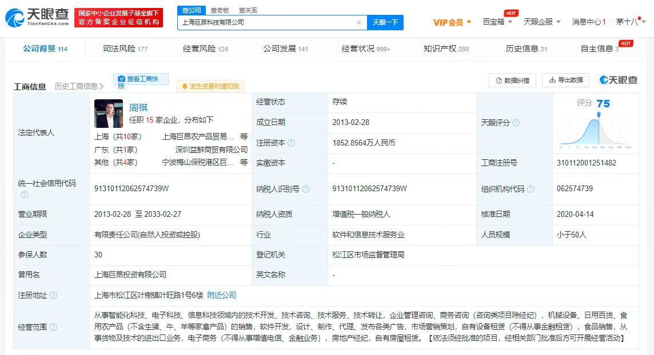This screenshot has width=654, height=355.
Task: Click the photo of 周祺
Action: tap(109, 114)
